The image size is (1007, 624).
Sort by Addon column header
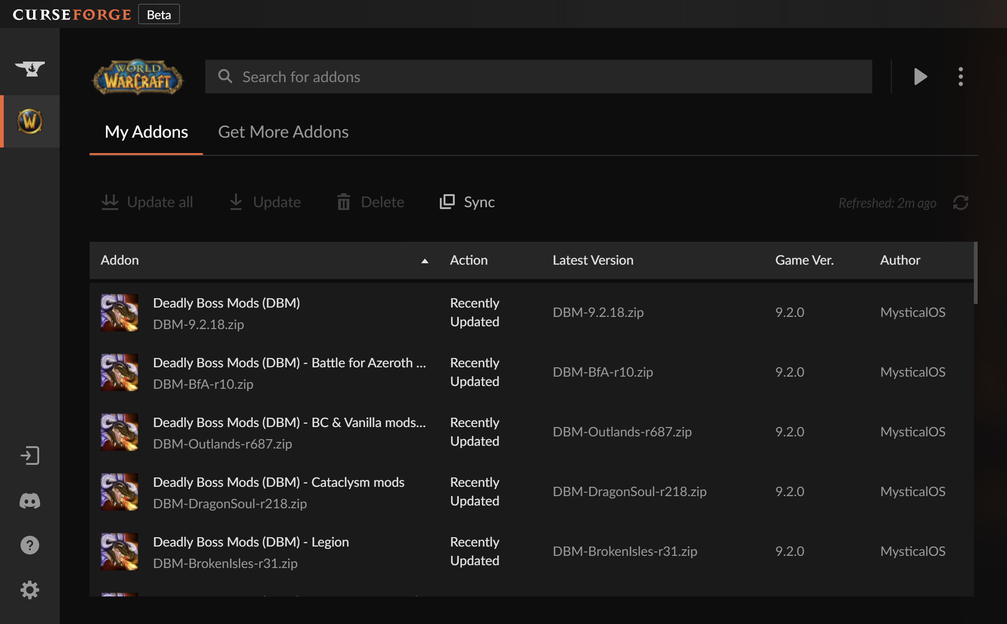(x=120, y=260)
